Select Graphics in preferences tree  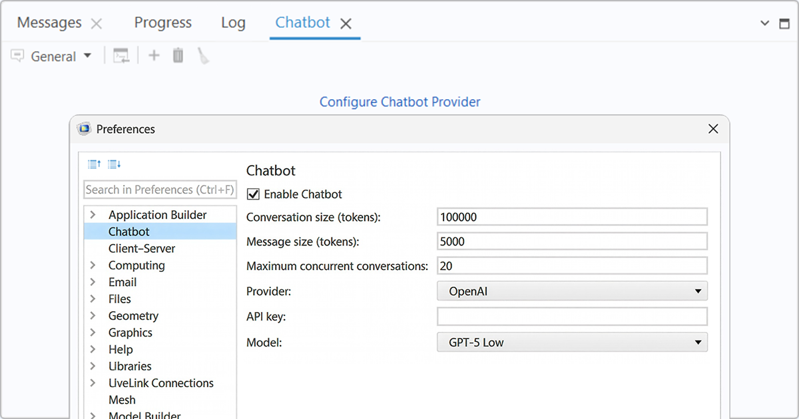point(131,333)
